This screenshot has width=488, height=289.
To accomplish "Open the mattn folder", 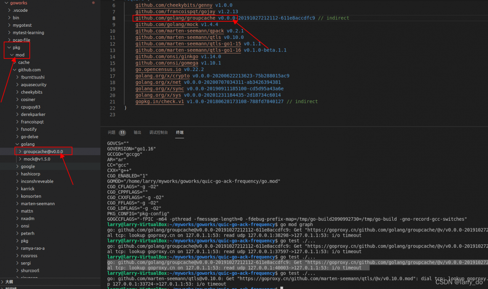I will (27, 211).
